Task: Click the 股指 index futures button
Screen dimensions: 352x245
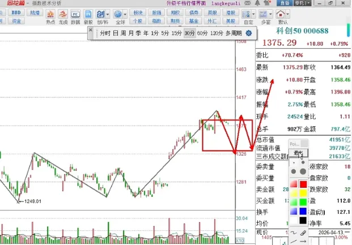Action: click(x=156, y=12)
